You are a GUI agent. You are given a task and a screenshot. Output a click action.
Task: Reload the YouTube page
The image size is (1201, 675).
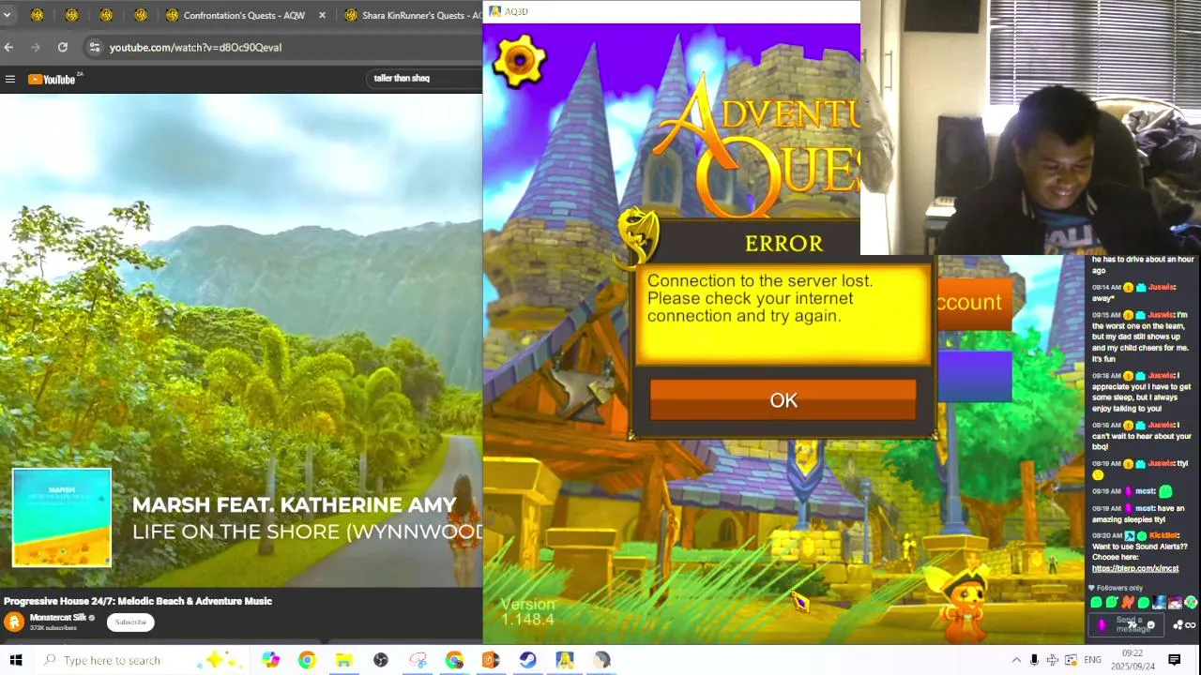(x=63, y=47)
